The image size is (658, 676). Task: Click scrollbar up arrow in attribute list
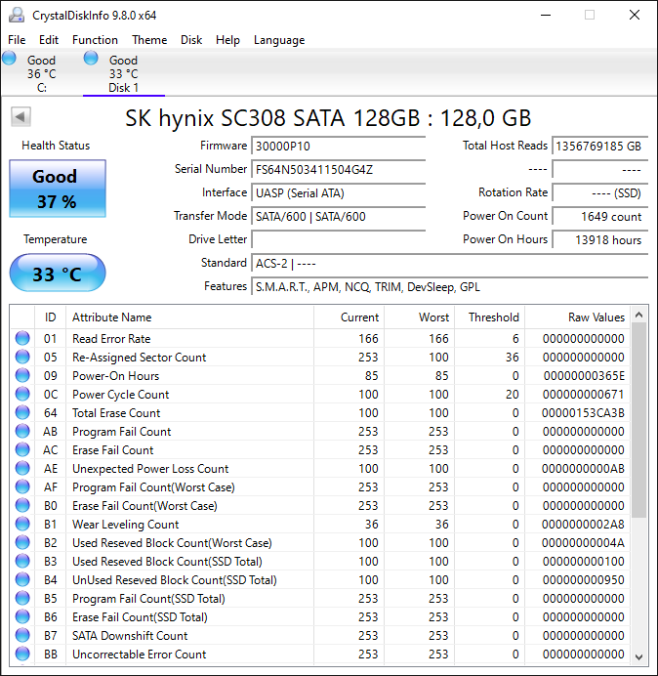639,315
